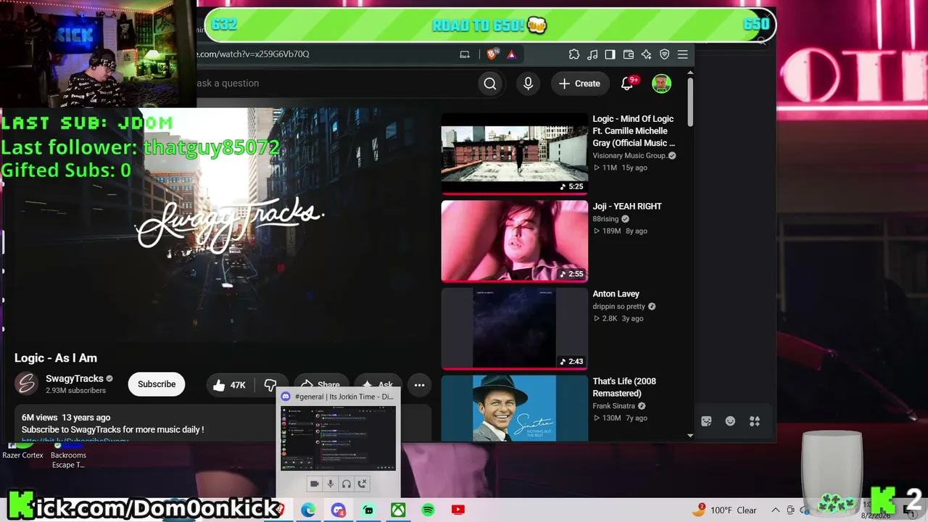Image resolution: width=928 pixels, height=522 pixels.
Task: Open the Razer Cortex desktop shortcut
Action: click(22, 451)
